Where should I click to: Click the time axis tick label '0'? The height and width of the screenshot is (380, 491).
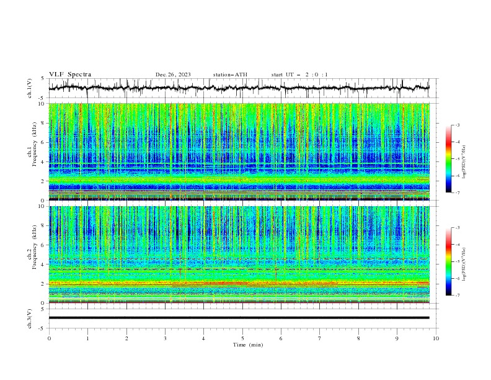click(49, 338)
